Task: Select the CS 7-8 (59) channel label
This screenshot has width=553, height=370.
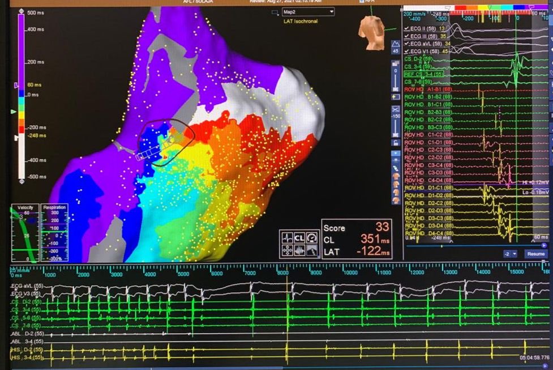Action: coord(418,82)
